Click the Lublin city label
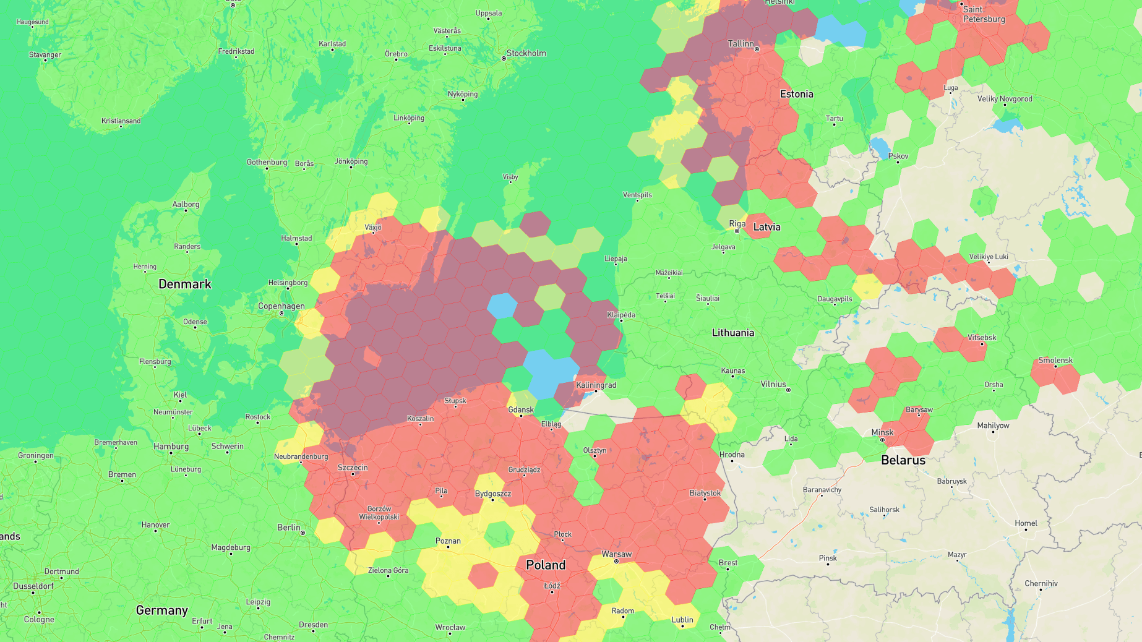Image resolution: width=1142 pixels, height=642 pixels. click(682, 620)
